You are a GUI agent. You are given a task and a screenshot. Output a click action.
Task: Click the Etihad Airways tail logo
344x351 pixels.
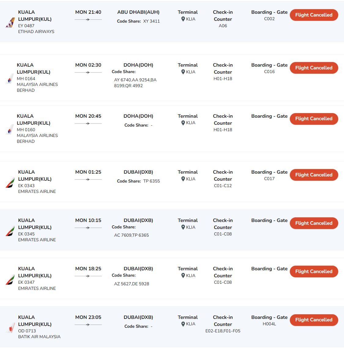(x=10, y=22)
